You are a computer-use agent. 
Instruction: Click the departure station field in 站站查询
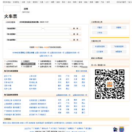(x=29, y=29)
